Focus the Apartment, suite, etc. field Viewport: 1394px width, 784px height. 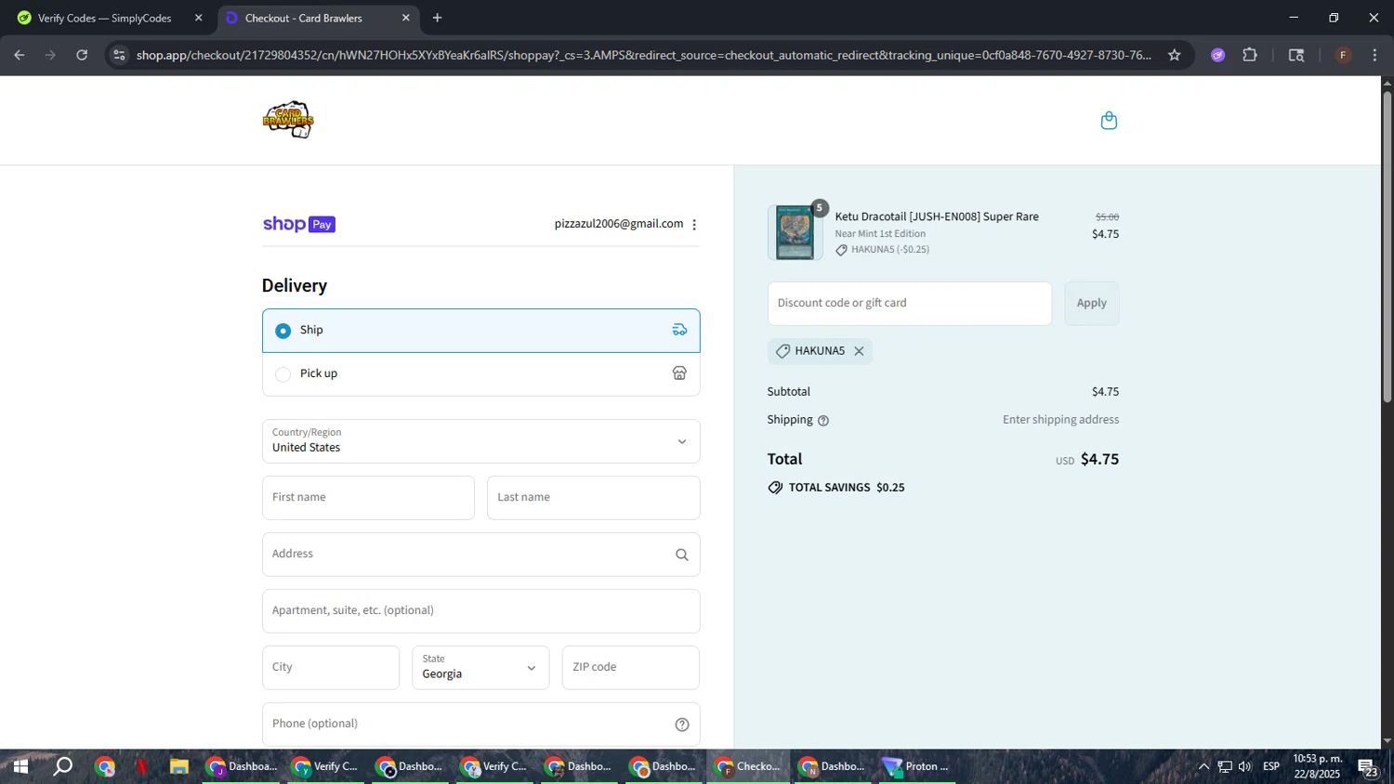(x=481, y=611)
